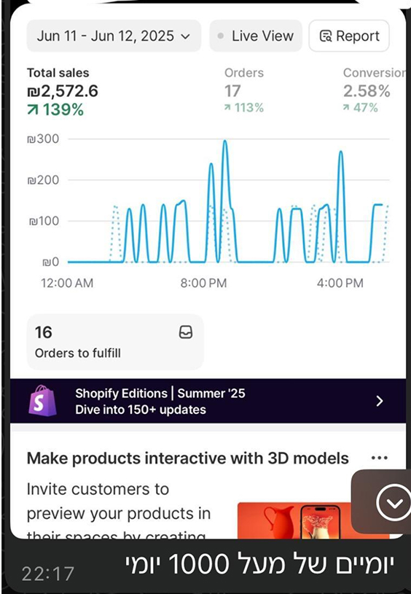Viewport: 411px width, 594px height.
Task: Click the green 139% sales increase arrow
Action: click(x=33, y=110)
